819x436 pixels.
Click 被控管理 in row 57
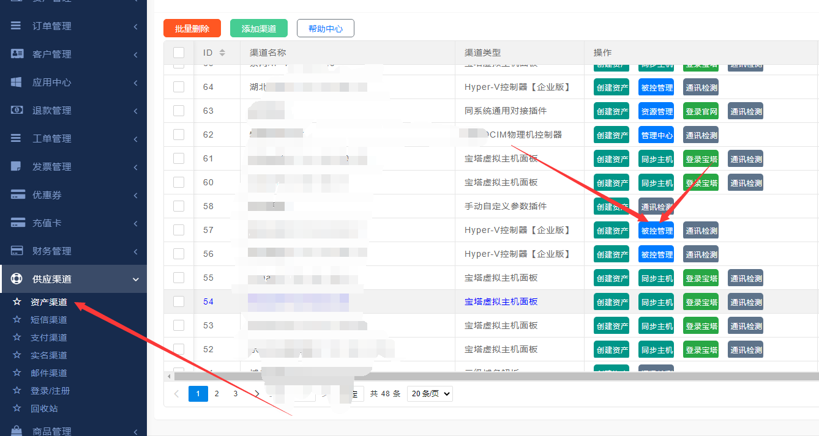656,231
